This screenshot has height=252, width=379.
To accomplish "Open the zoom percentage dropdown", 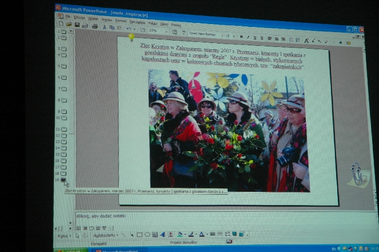I will coord(166,31).
